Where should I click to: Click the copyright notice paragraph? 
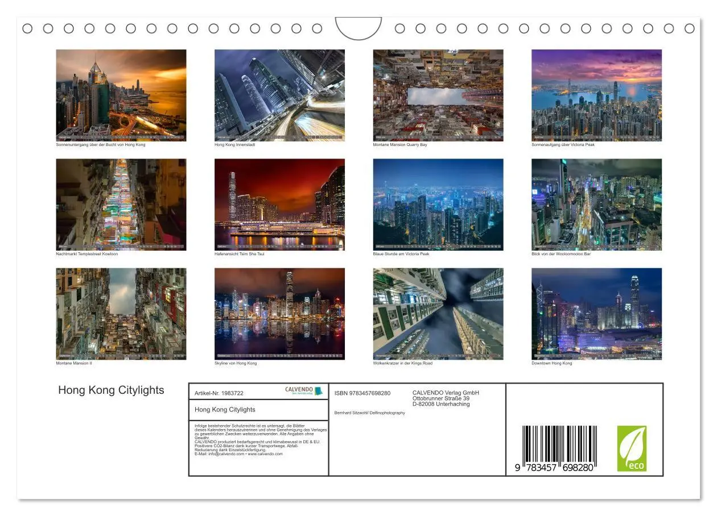tap(261, 440)
